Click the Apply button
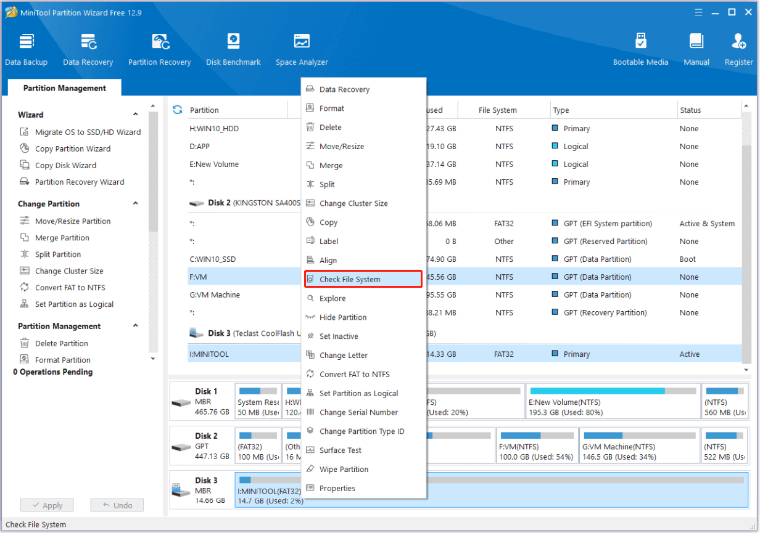 click(x=47, y=505)
